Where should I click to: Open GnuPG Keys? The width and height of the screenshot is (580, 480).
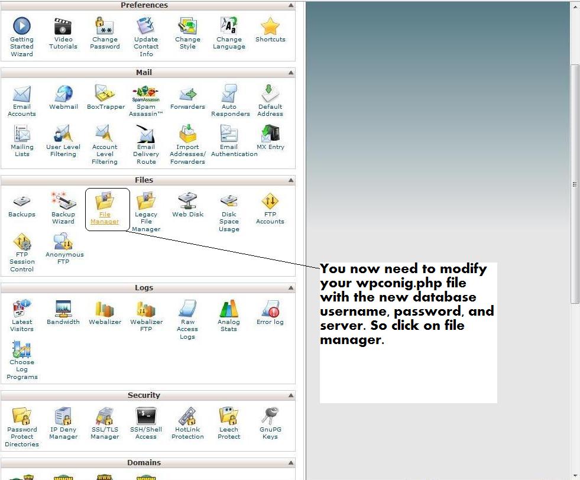coord(270,423)
